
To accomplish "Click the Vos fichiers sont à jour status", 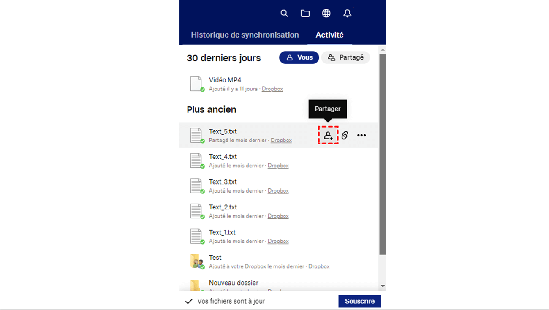I will click(231, 301).
